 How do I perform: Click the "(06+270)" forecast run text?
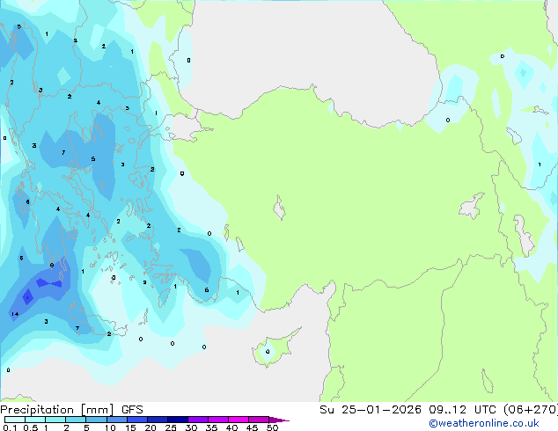click(531, 410)
